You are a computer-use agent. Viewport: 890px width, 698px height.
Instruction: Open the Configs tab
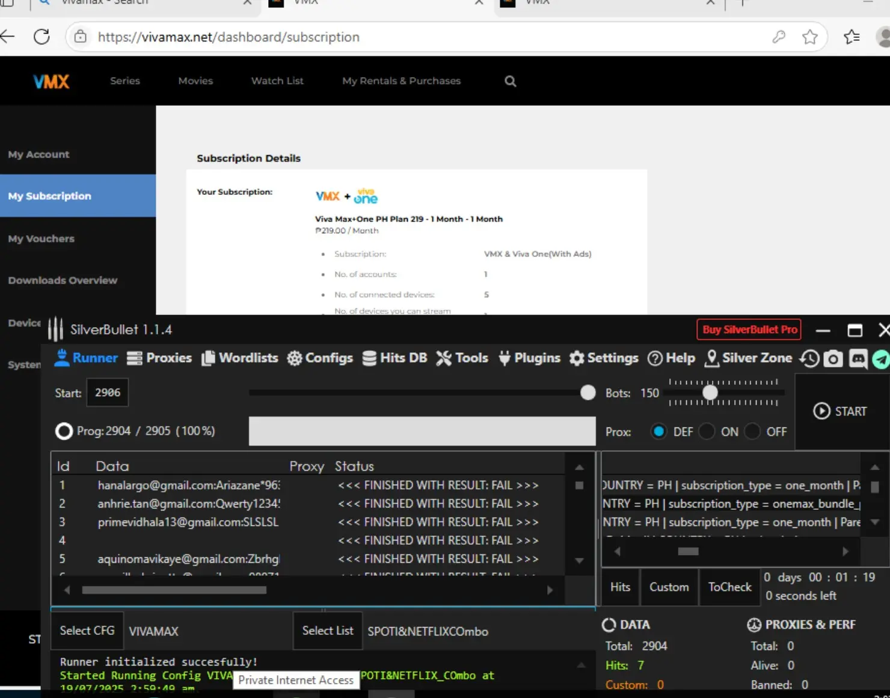320,358
